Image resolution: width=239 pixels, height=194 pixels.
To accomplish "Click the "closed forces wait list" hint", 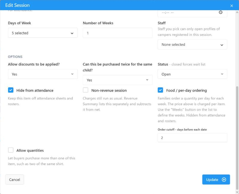I will coord(188,64).
